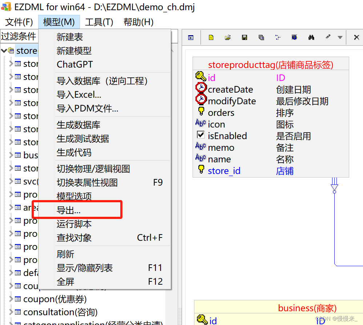Select the binoculars Find icon

[311, 37]
